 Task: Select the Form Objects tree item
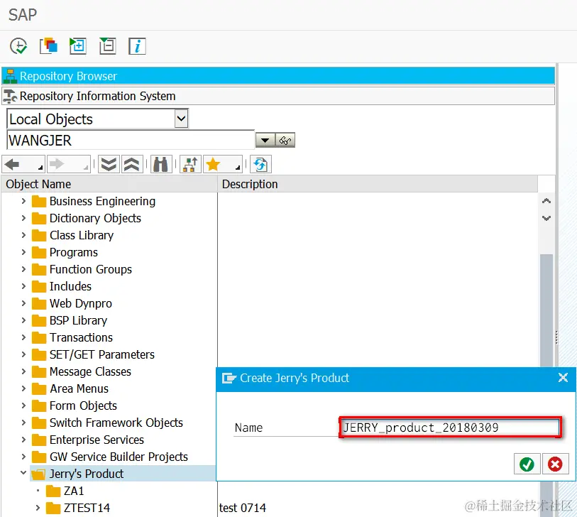point(83,406)
